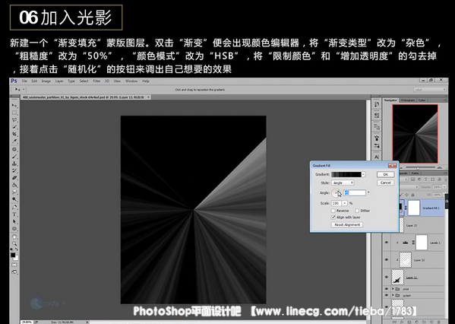Expand the splash layer group
This screenshot has height=324, width=455.
tap(393, 295)
